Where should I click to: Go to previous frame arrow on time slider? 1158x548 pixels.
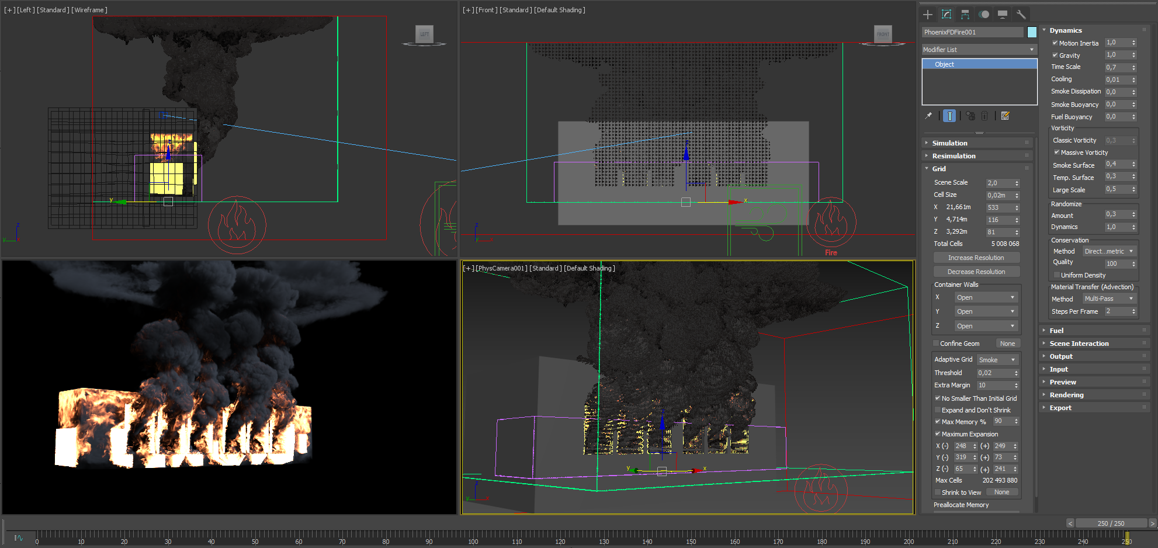point(1070,523)
